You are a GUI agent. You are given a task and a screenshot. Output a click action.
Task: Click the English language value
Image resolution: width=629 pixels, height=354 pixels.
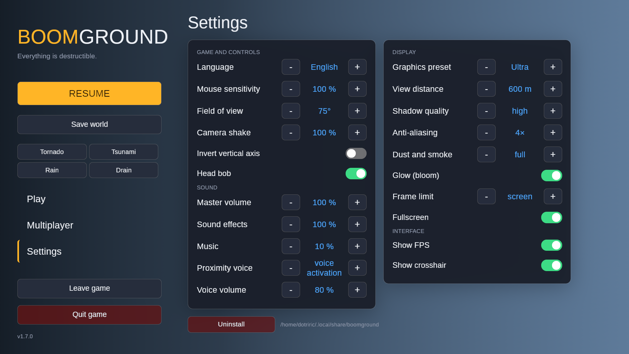(324, 67)
